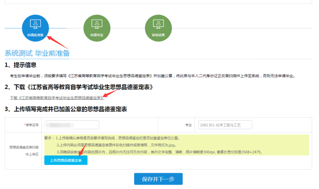Click the 3、上传填写完成 section heading
This screenshot has height=189, width=319.
(x=66, y=109)
